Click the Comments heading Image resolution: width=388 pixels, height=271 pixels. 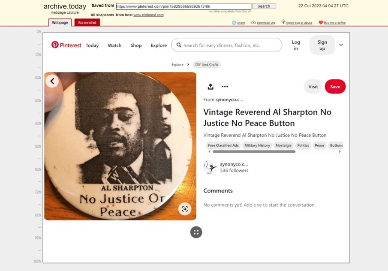(x=218, y=190)
